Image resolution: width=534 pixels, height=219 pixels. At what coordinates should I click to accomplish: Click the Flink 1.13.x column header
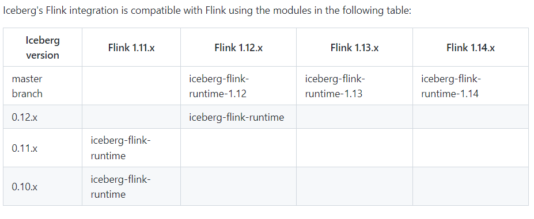[x=354, y=48]
